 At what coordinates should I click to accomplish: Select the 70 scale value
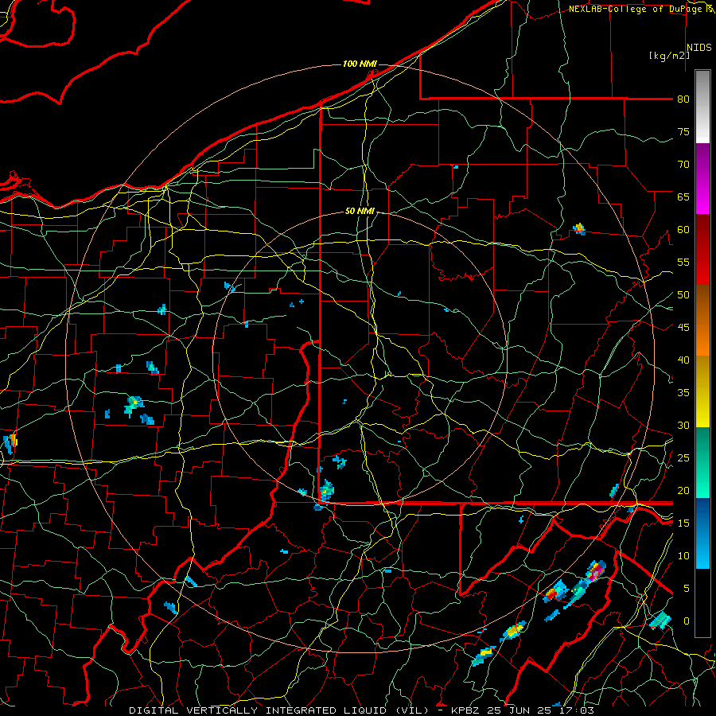click(x=683, y=165)
